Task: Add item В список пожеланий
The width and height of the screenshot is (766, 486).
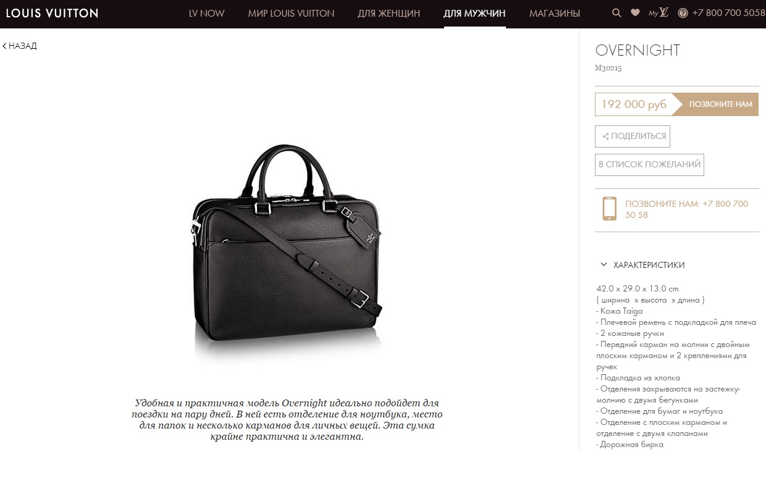Action: 649,165
